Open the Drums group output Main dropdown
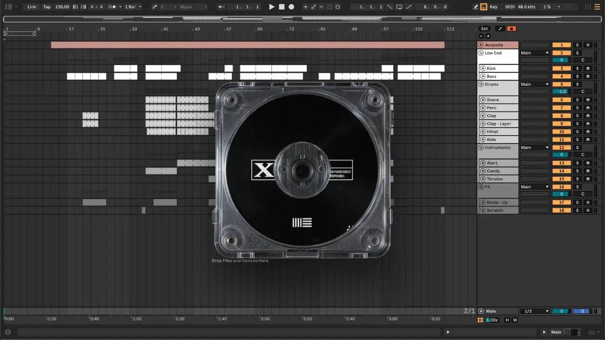Viewport: 605px width, 340px height. (535, 85)
